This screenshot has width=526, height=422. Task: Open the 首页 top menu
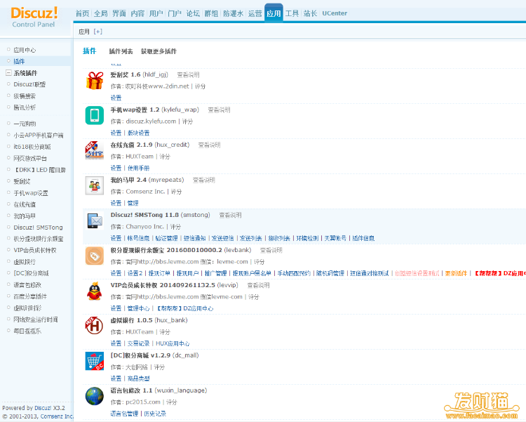82,13
